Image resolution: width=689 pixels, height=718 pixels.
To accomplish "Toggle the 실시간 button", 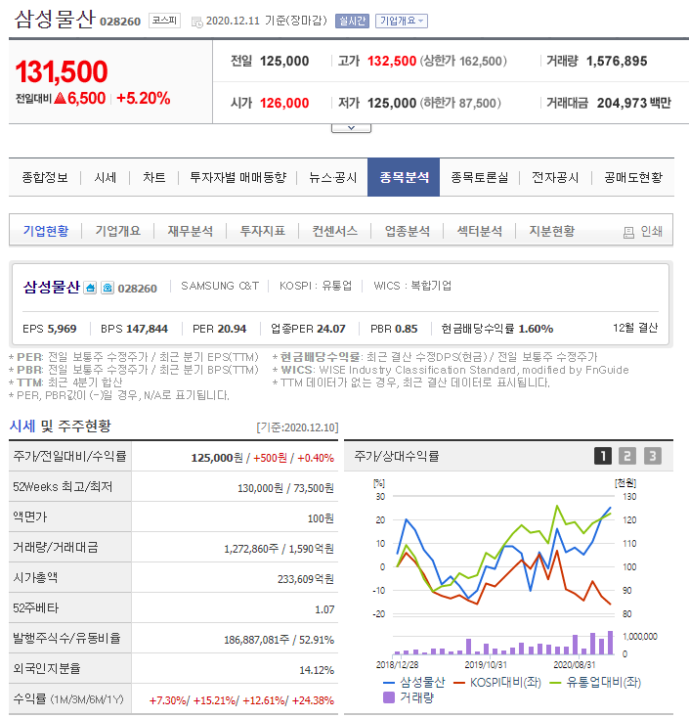I will point(352,22).
